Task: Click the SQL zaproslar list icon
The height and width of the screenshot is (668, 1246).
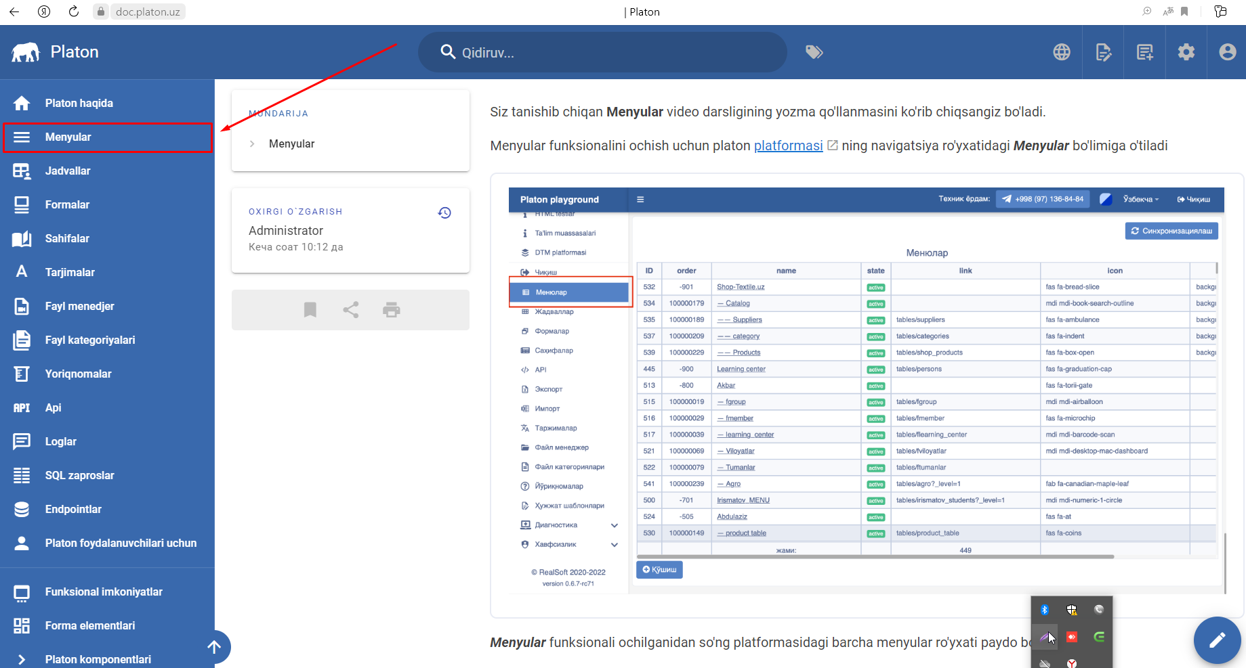Action: [22, 475]
